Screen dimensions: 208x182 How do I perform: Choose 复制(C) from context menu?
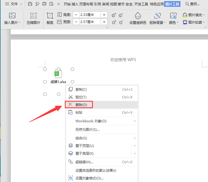pos(102,90)
